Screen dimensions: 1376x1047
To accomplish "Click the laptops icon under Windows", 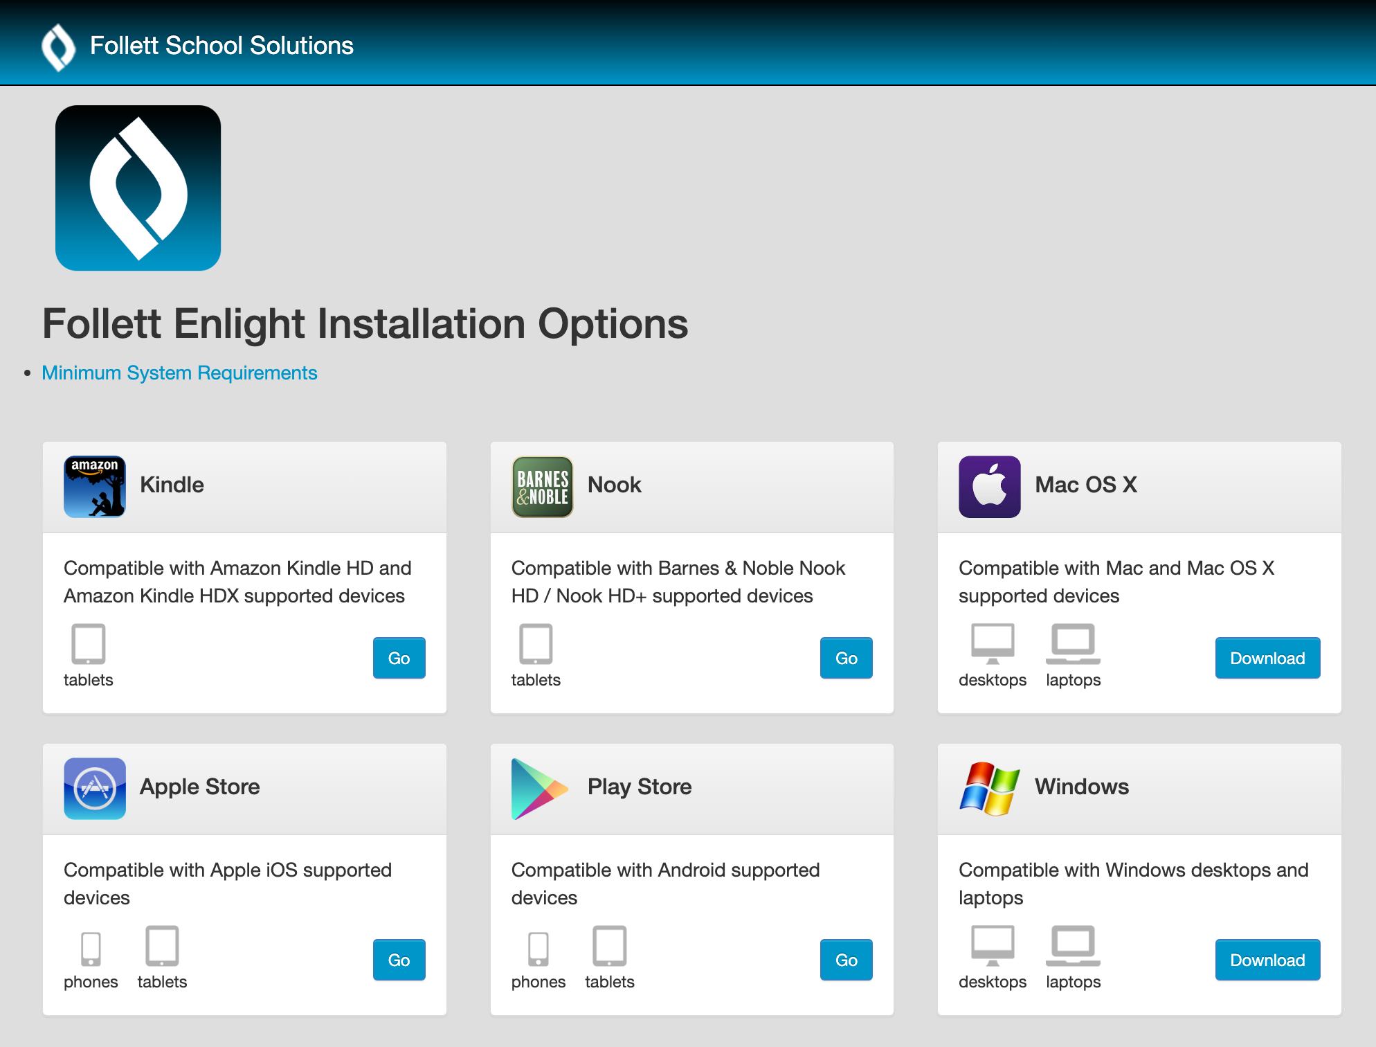I will click(x=1072, y=947).
